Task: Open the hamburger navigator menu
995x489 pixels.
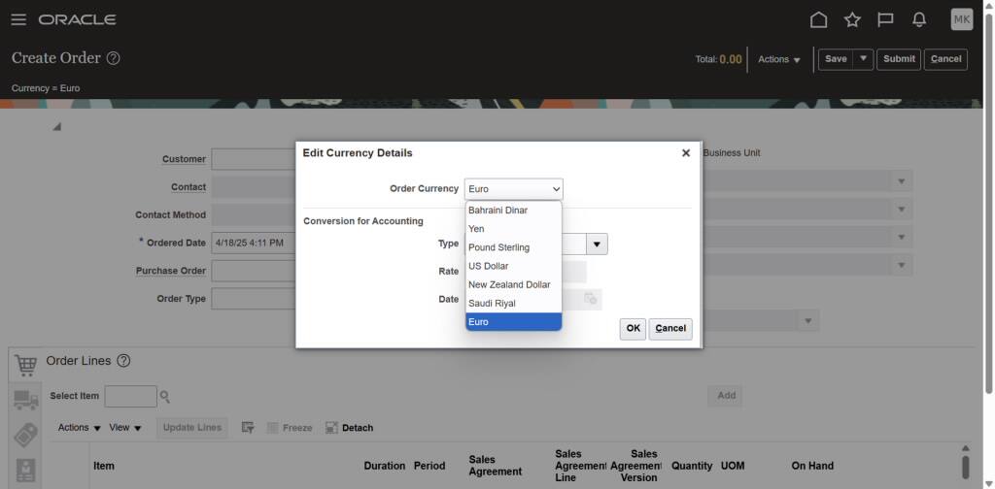Action: tap(18, 19)
